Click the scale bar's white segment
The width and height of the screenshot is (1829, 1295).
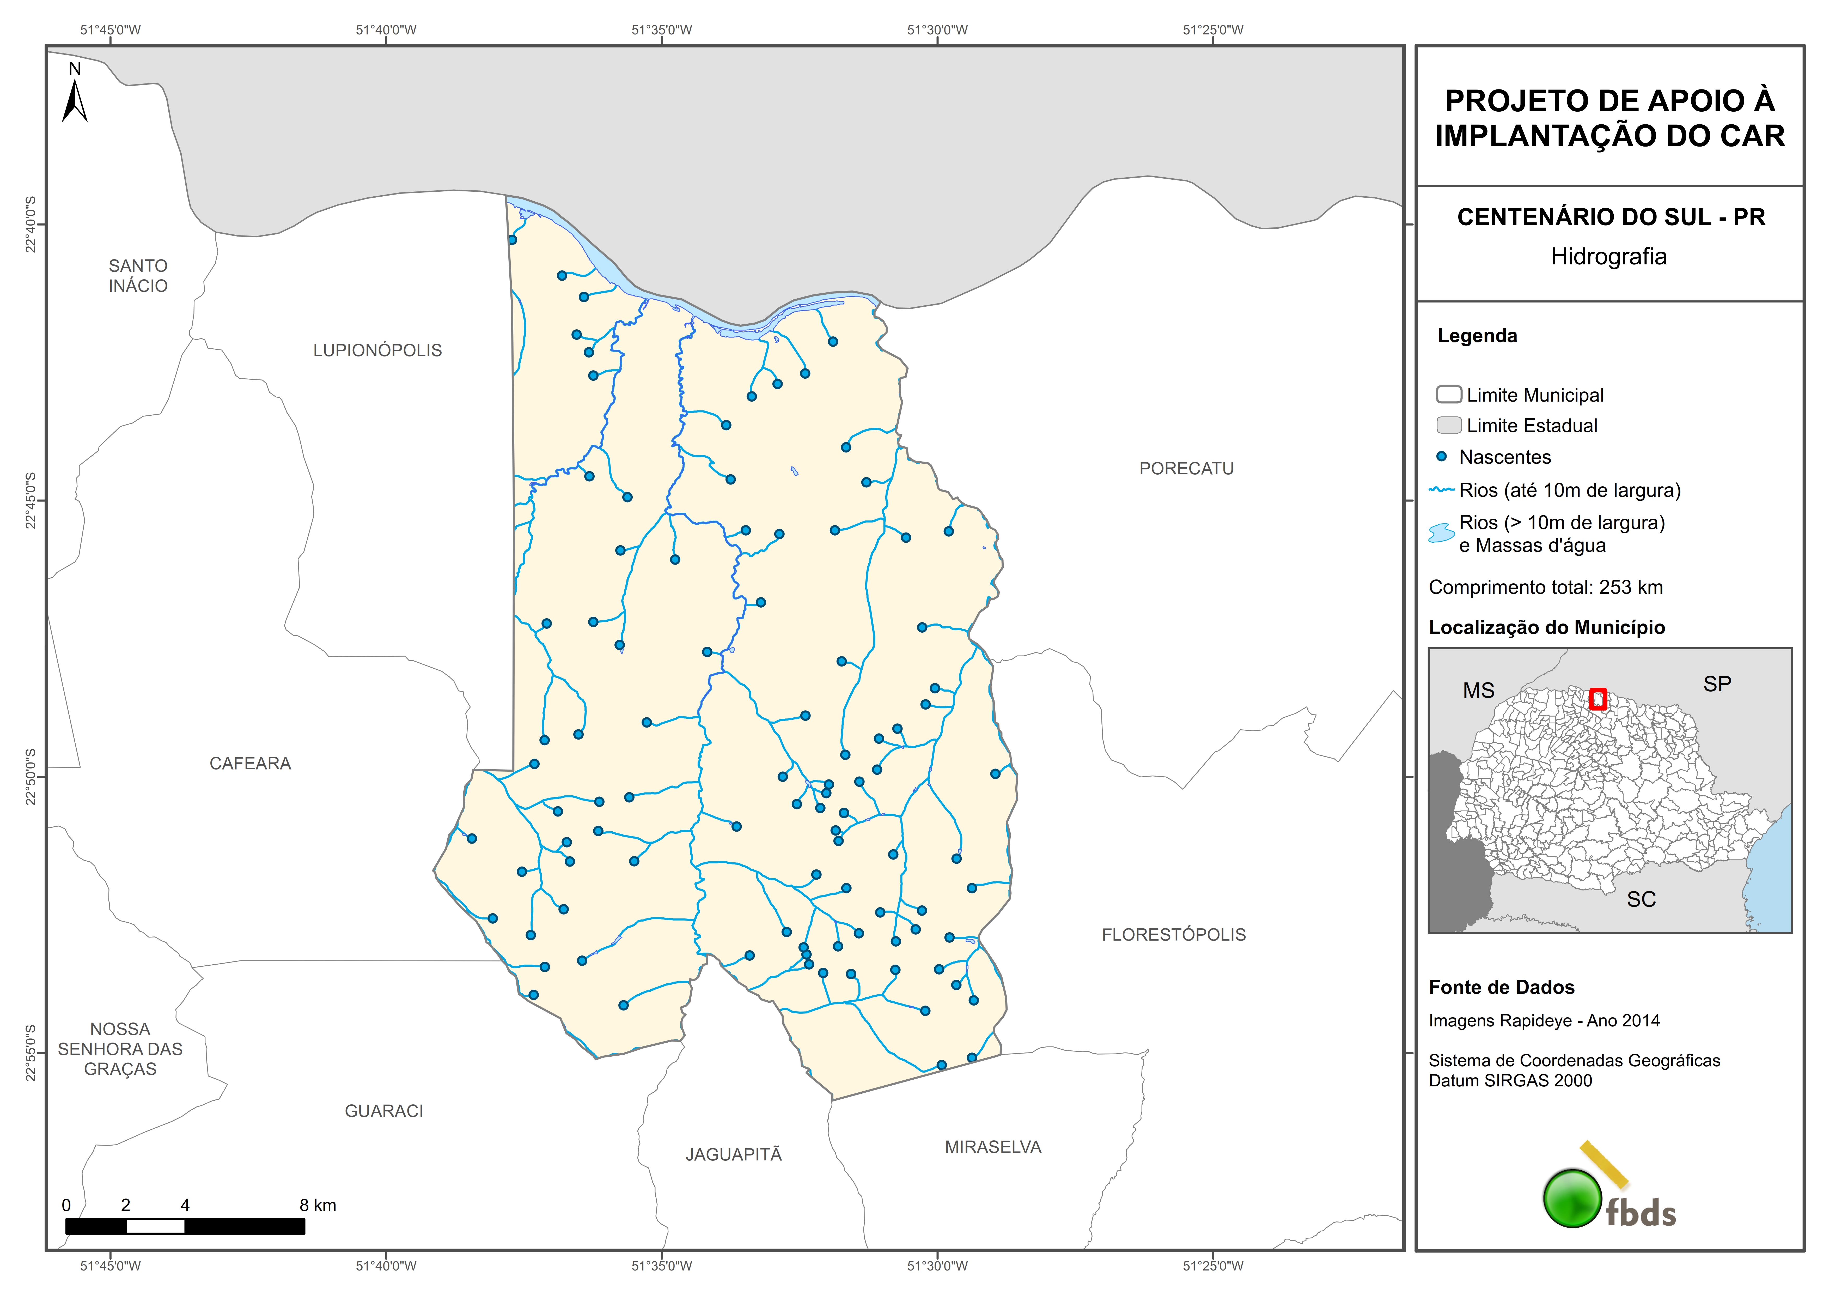155,1226
